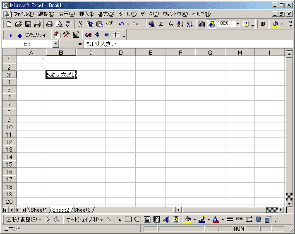Image resolution: width=295 pixels, height=234 pixels.
Task: Start macro recording with the blue dot
Action: pyautogui.click(x=19, y=35)
